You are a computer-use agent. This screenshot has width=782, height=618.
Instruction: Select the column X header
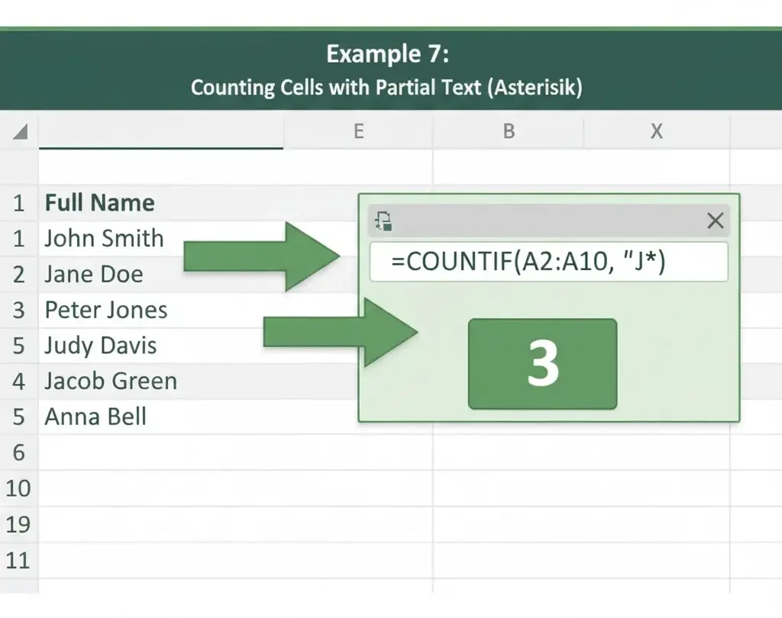(x=656, y=131)
